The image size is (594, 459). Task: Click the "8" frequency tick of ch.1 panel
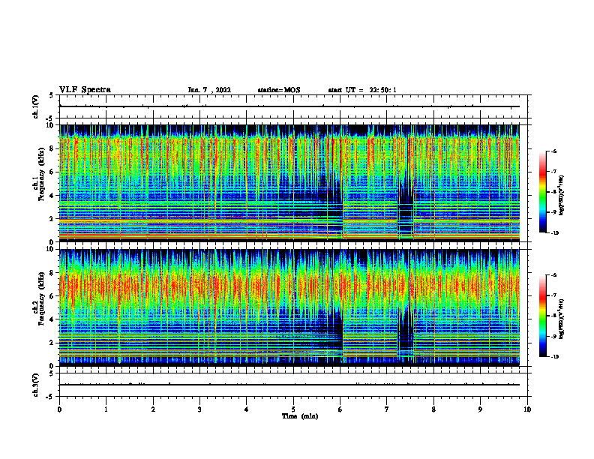[52, 148]
